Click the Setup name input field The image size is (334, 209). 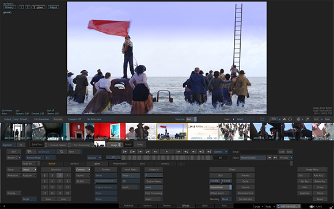point(259,151)
